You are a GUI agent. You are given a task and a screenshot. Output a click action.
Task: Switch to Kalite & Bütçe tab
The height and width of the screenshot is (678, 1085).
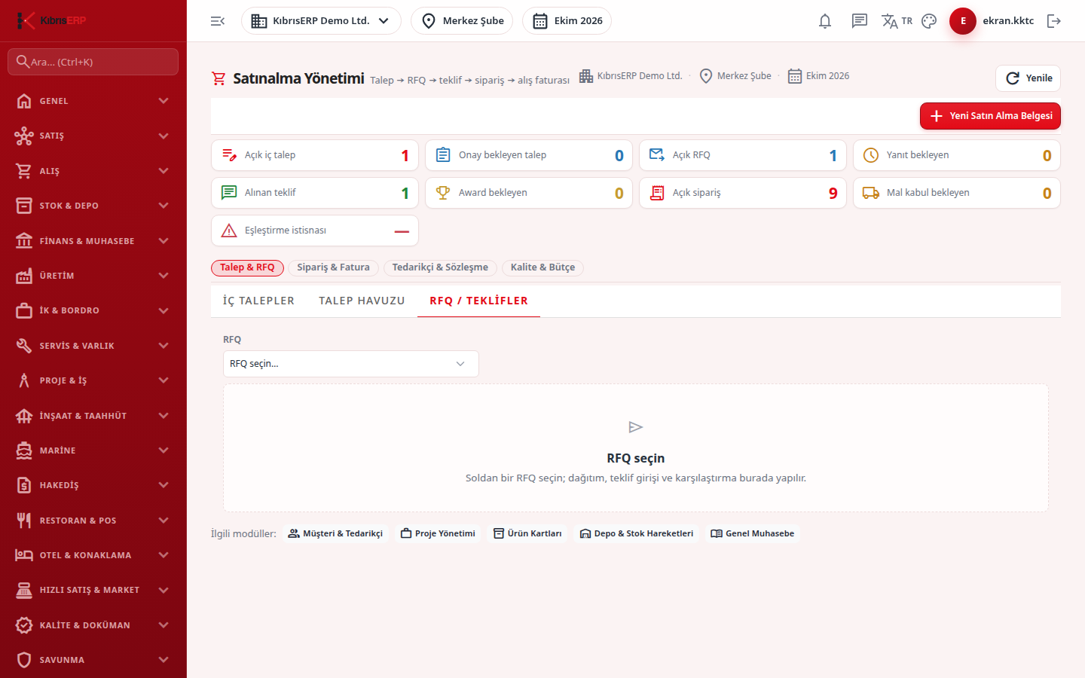[x=542, y=267]
